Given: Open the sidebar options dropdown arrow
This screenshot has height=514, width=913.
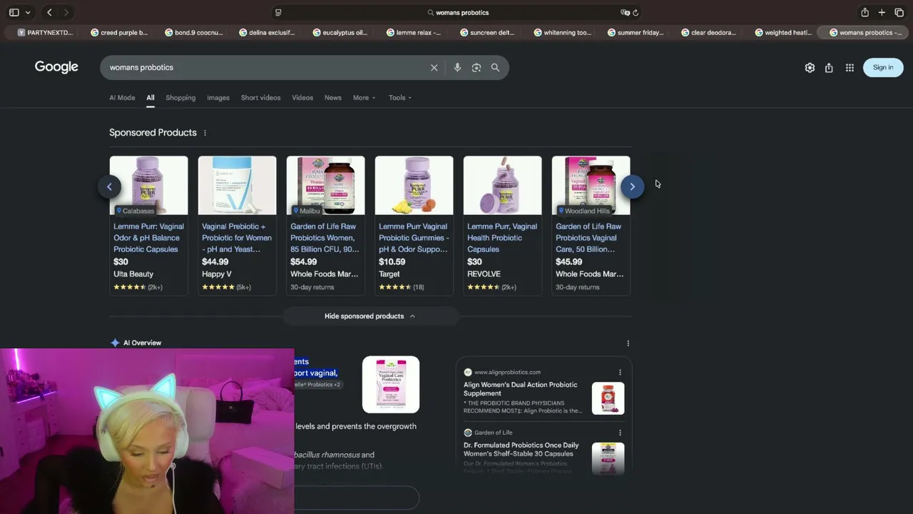Looking at the screenshot, I should [28, 12].
